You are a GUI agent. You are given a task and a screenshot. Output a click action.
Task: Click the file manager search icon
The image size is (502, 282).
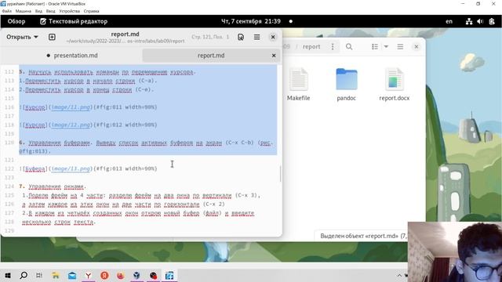coord(349,47)
